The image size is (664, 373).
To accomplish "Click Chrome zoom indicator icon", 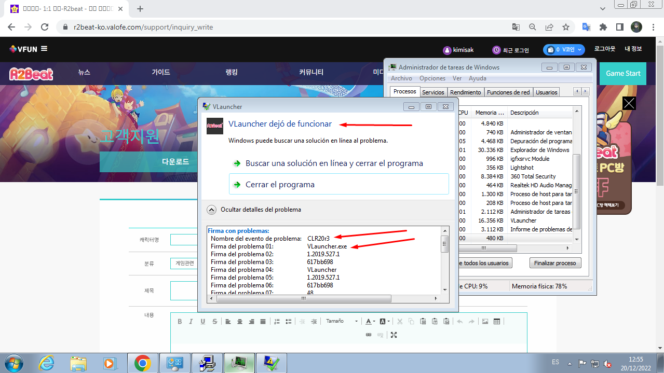I will point(533,27).
